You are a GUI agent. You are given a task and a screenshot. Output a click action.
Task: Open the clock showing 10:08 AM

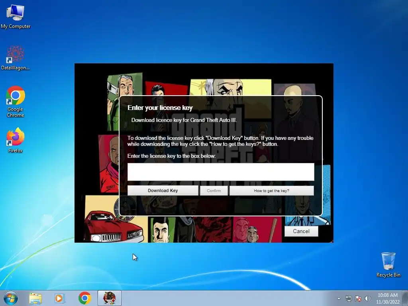387,298
